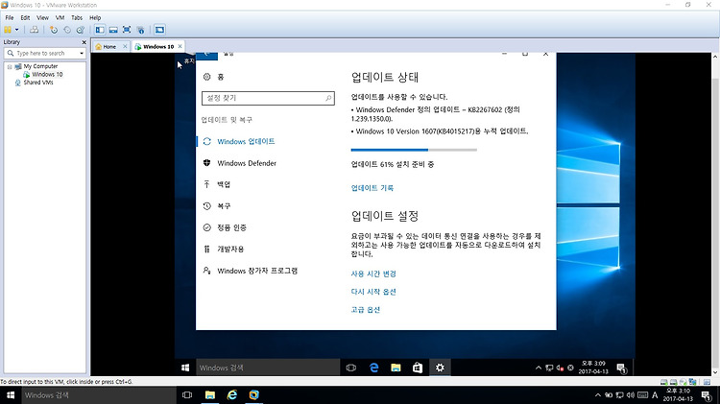Click the Library search field
The height and width of the screenshot is (404, 720).
43,53
